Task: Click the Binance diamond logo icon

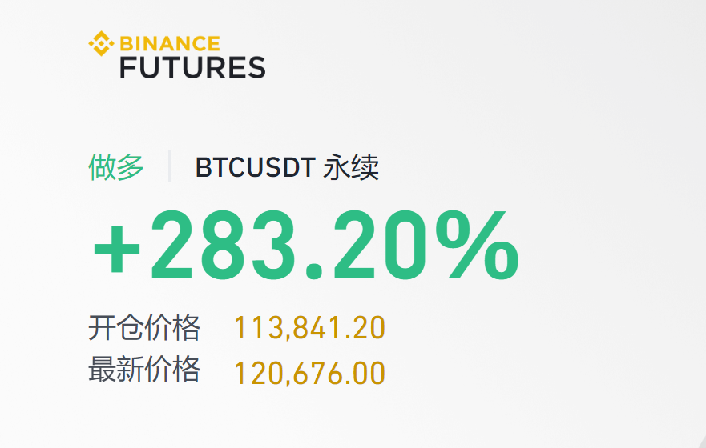Action: tap(101, 43)
